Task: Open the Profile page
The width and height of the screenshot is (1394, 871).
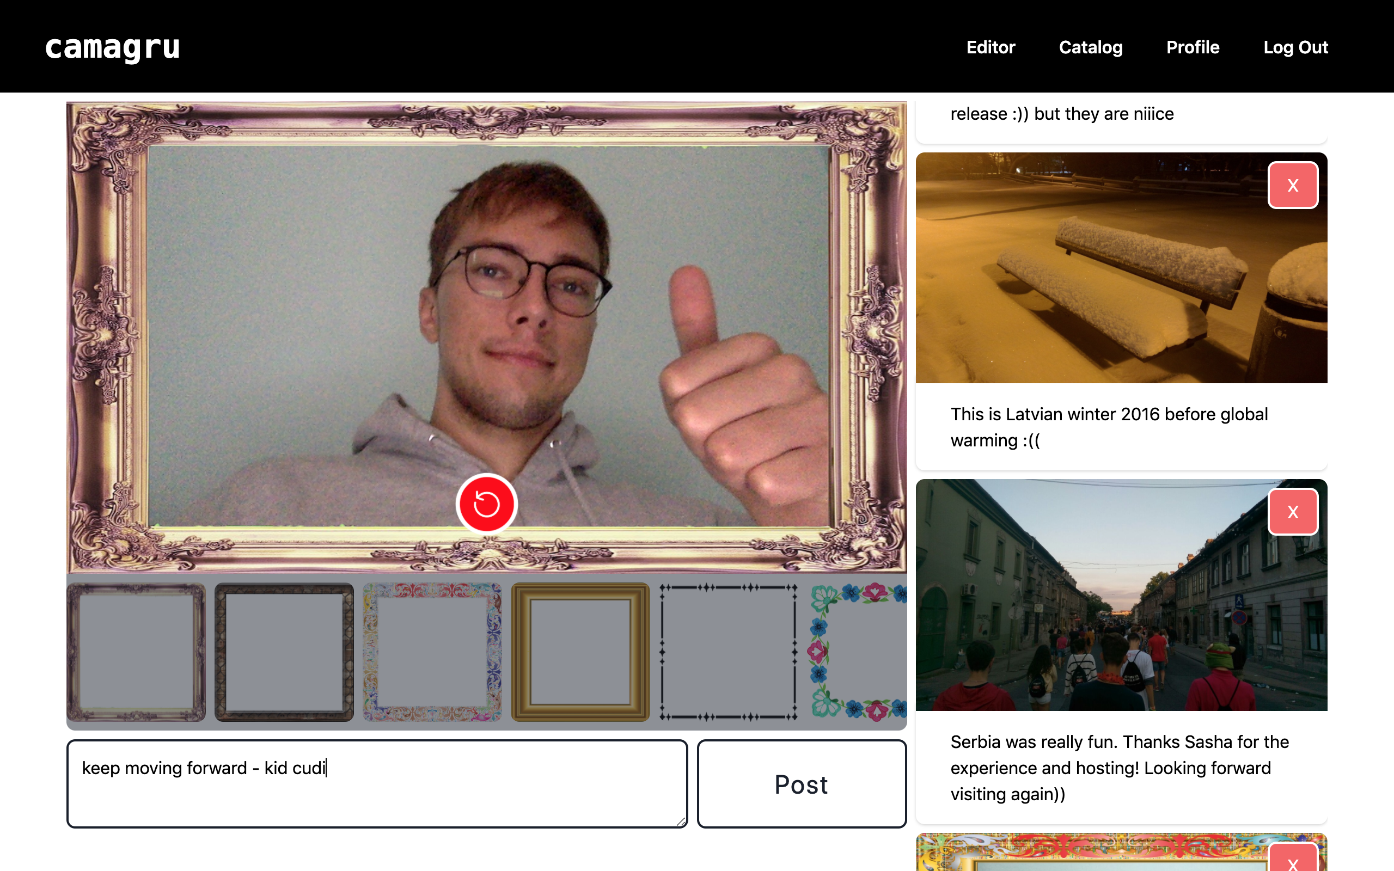Action: (1193, 47)
